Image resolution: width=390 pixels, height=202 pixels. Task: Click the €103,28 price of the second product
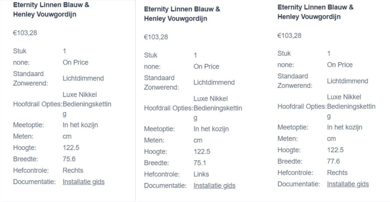click(156, 37)
